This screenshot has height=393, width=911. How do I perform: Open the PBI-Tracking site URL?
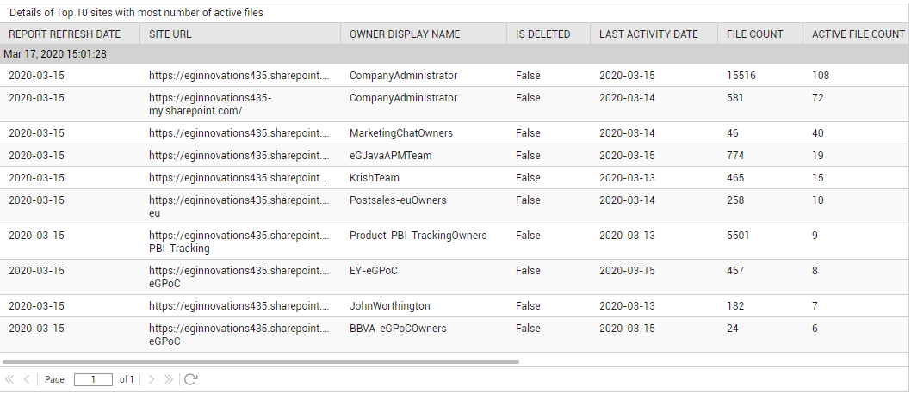239,242
